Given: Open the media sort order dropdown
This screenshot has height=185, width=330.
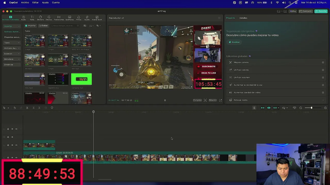Looking at the screenshot, I should 91,26.
